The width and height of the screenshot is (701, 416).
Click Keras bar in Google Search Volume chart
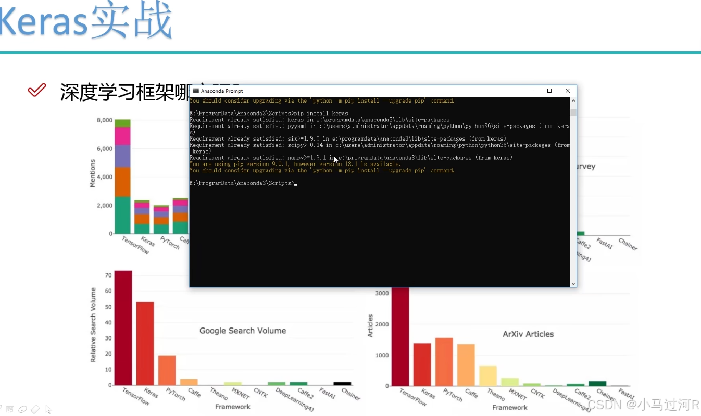coord(145,344)
